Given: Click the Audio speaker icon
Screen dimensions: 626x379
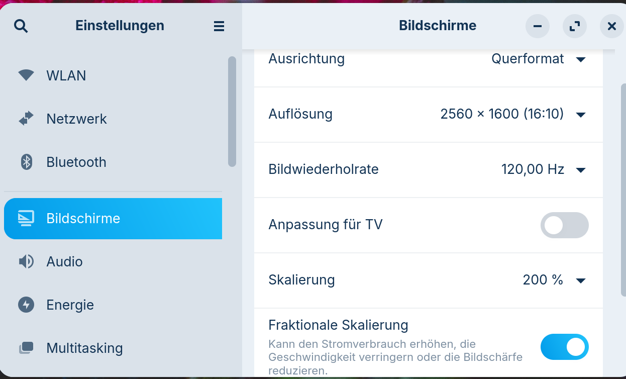Looking at the screenshot, I should [26, 261].
